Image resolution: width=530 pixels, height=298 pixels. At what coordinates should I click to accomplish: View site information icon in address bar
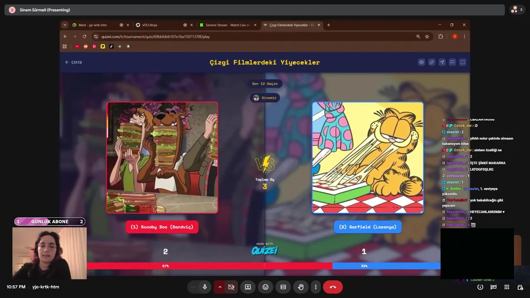(96, 36)
